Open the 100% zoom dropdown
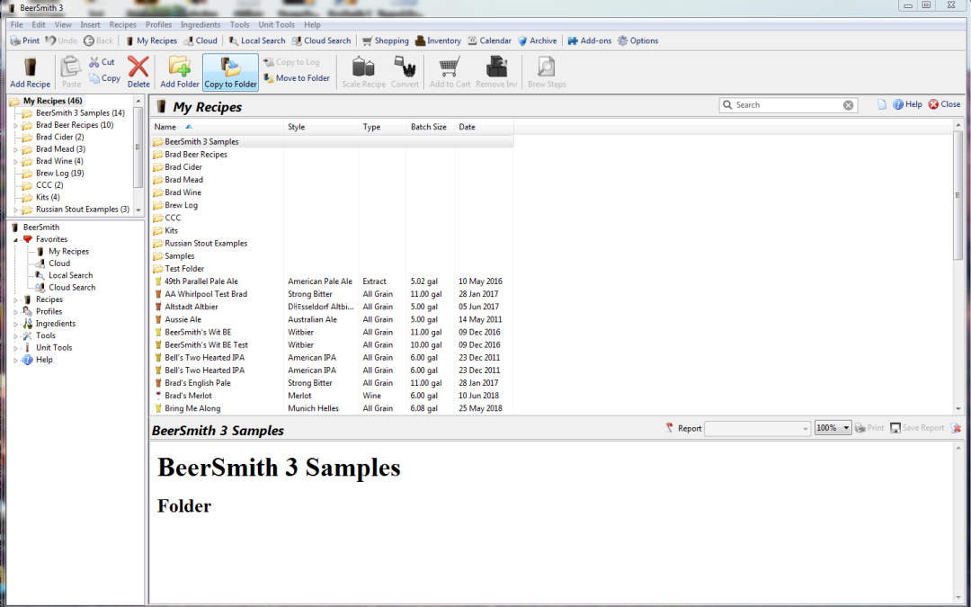This screenshot has height=607, width=971. pyautogui.click(x=833, y=428)
